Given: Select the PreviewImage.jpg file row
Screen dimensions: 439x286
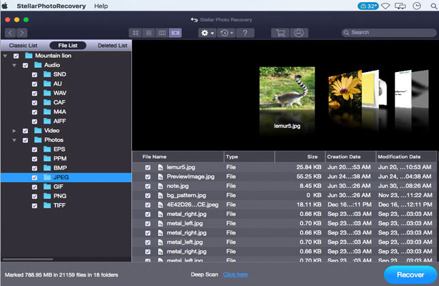Looking at the screenshot, I should (x=284, y=177).
